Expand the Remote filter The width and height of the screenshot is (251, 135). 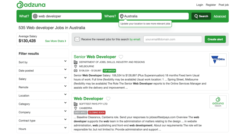pos(43,87)
